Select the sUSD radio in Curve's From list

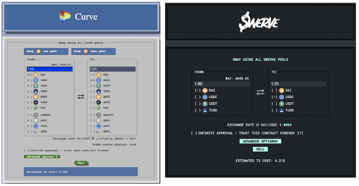[29, 102]
